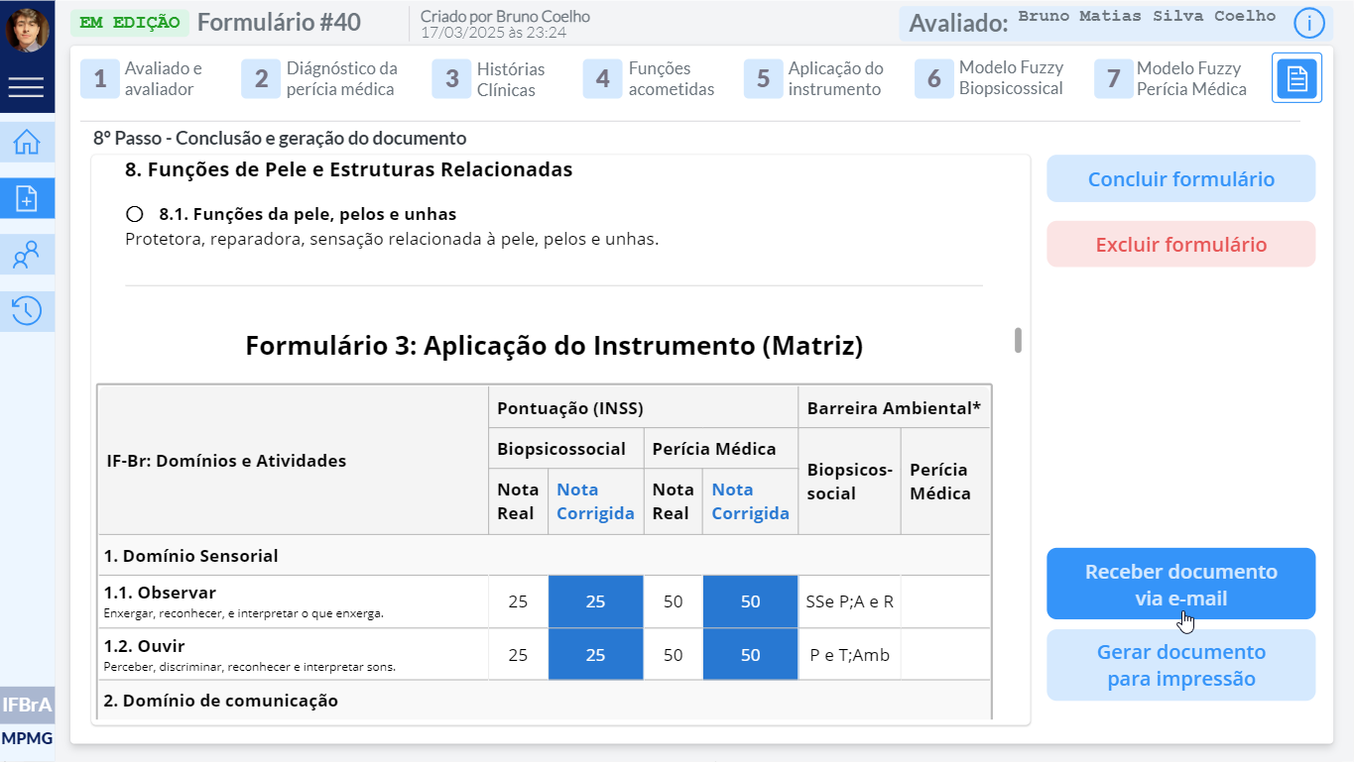Image resolution: width=1354 pixels, height=762 pixels.
Task: Click the row label 1.2. Ouvir
Action: pos(145,646)
